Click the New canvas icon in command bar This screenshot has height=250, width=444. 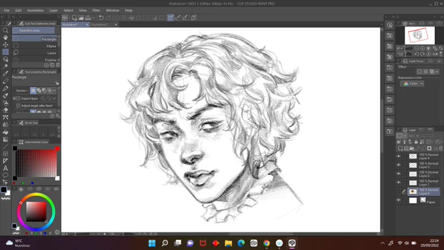coord(74,18)
